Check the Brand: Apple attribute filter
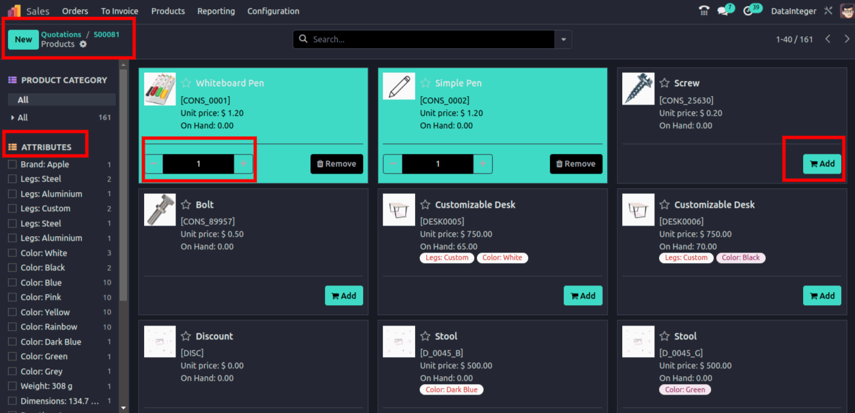855x413 pixels. [x=12, y=164]
